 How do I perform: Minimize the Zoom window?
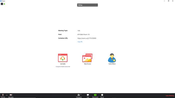pos(164,1)
